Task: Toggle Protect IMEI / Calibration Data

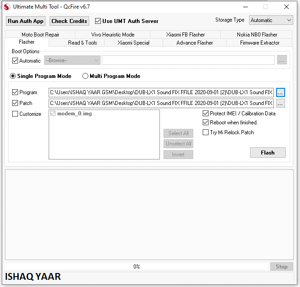Action: (205, 114)
